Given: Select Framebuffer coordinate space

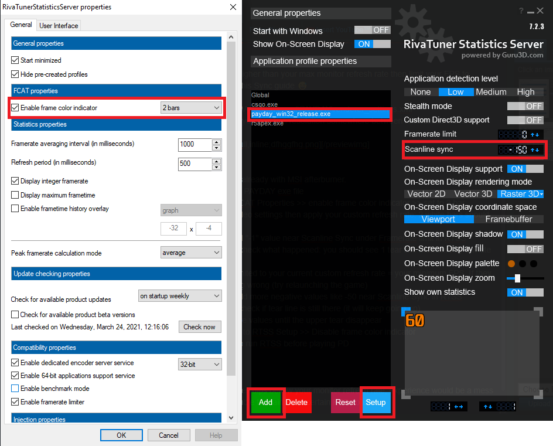Looking at the screenshot, I should 508,219.
